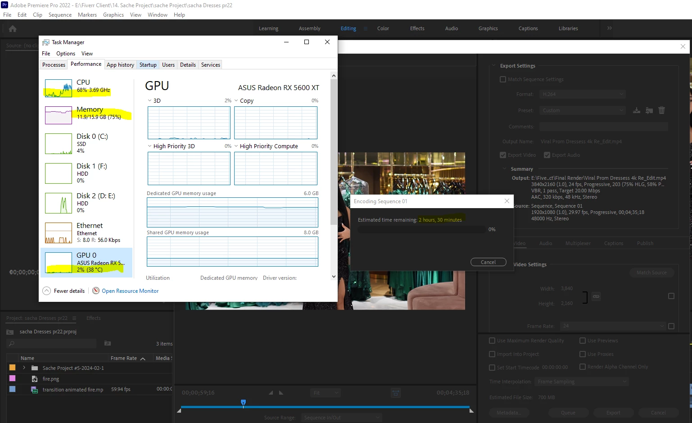Screen dimensions: 692x423
Task: Click the sacha Dresses pr22.prproj bin icon
Action: 10,332
